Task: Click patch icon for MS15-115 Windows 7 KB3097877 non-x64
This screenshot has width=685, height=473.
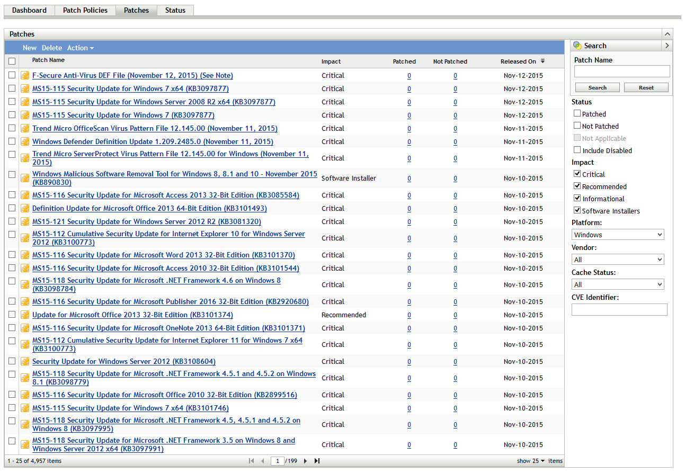Action: coord(25,115)
